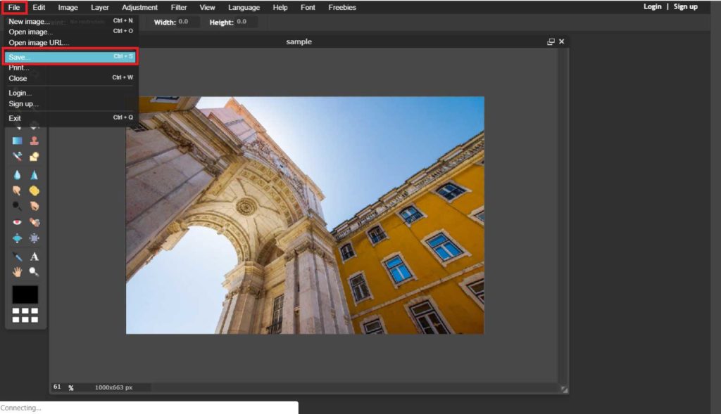Select the yellow Sponge tool
The width and height of the screenshot is (721, 414).
point(34,190)
